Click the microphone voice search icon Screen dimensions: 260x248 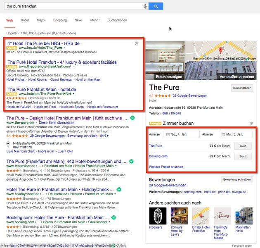pos(145,6)
